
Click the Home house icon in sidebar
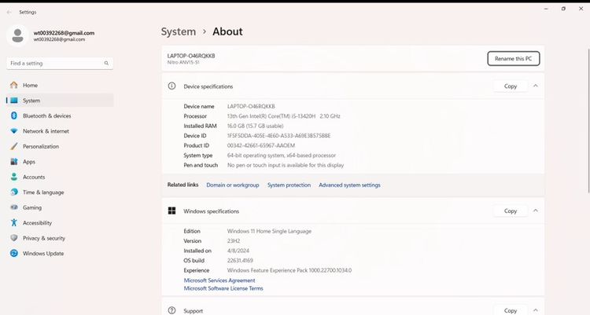[14, 85]
